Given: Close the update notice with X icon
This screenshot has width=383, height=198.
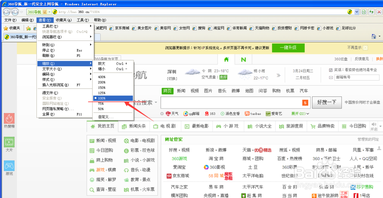Looking at the screenshot, I should point(365,48).
